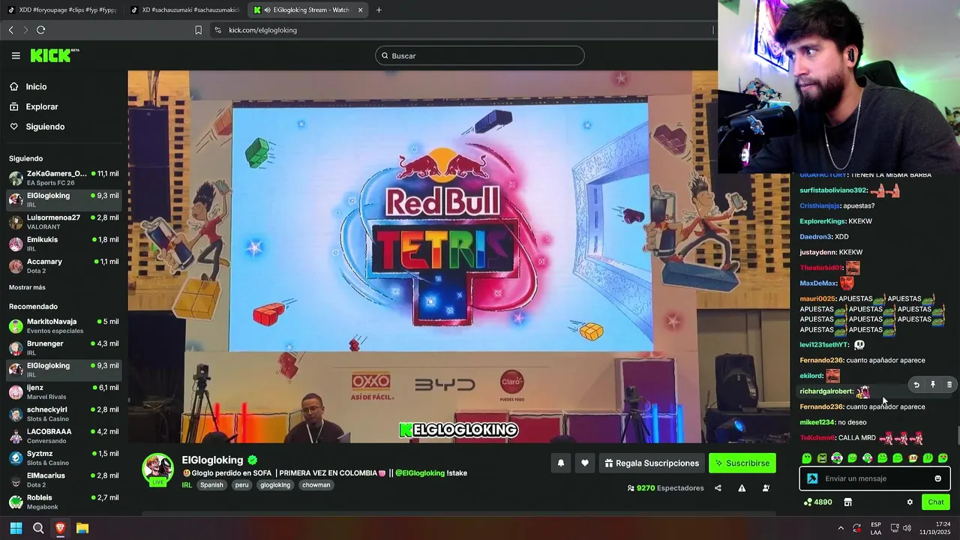Show hidden system tray icons
The width and height of the screenshot is (960, 540).
(840, 528)
